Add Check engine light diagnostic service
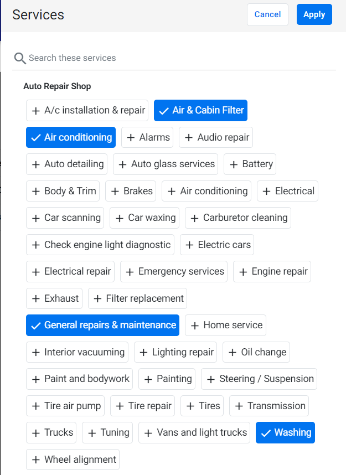The width and height of the screenshot is (346, 475). tap(100, 245)
